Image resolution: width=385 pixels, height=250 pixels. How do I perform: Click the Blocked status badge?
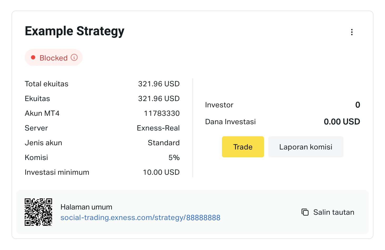pos(54,57)
